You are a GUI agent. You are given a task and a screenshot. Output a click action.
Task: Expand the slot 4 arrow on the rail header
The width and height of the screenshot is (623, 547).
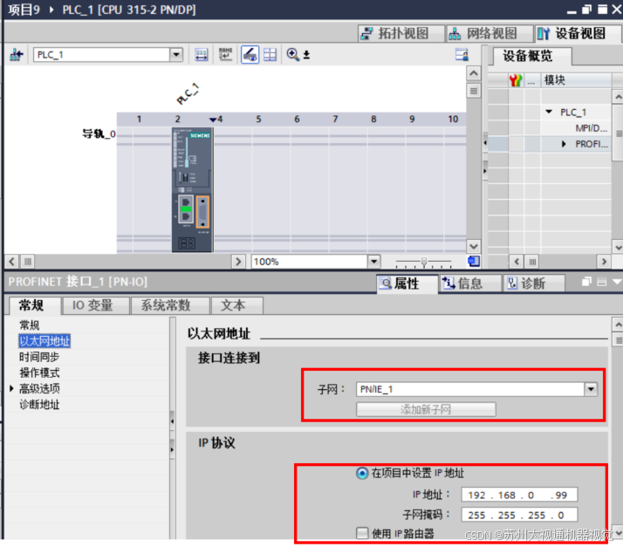pyautogui.click(x=213, y=120)
